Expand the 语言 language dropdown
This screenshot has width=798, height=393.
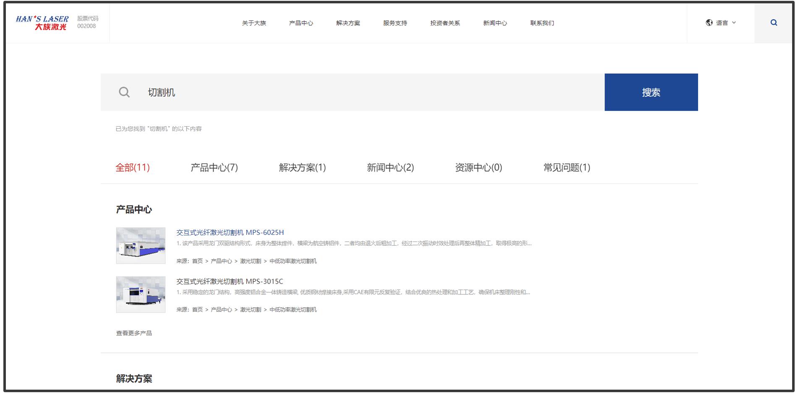(722, 23)
